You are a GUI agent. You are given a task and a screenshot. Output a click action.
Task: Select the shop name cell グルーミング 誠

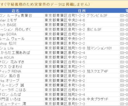(22, 85)
